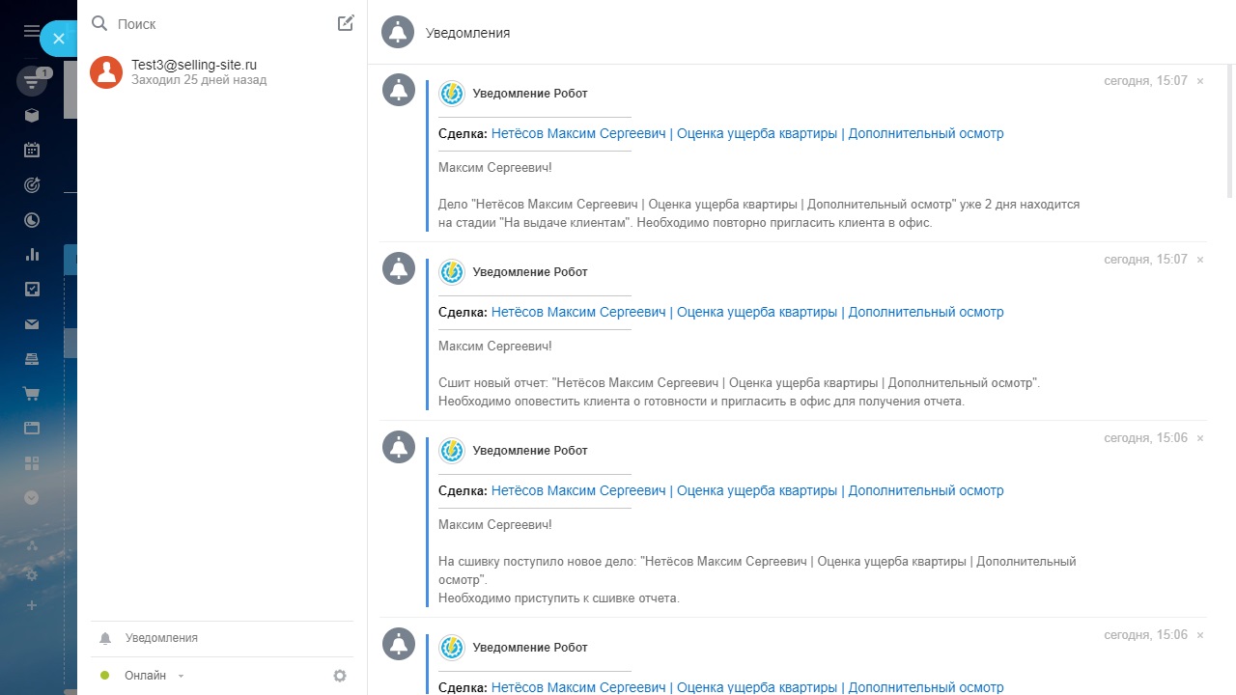
Task: Open the deal link in the "Сшит новый отчет" notification
Action: (x=747, y=313)
